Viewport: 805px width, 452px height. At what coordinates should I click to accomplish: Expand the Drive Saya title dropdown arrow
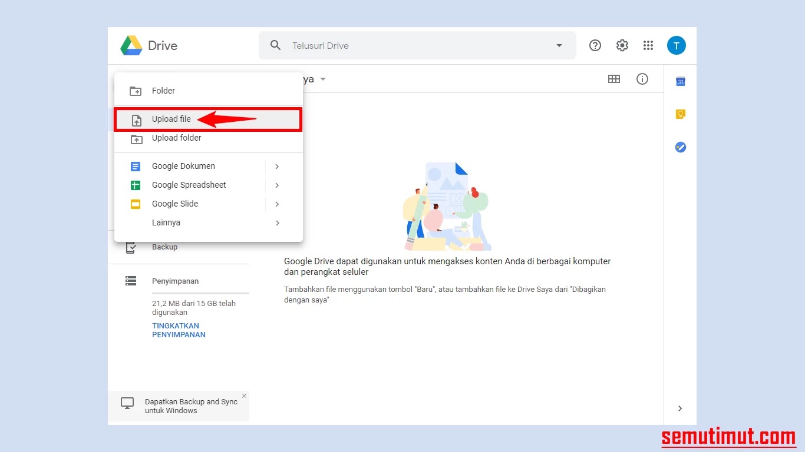pos(323,79)
